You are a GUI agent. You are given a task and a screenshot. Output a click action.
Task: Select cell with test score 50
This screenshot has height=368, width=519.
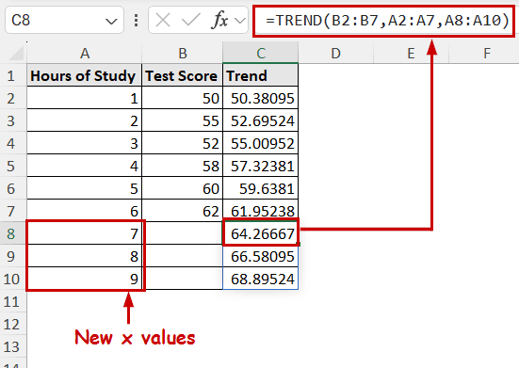(x=183, y=98)
